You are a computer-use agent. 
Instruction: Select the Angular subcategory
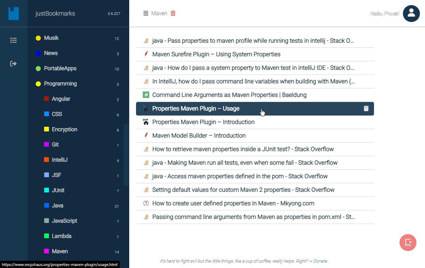(61, 99)
